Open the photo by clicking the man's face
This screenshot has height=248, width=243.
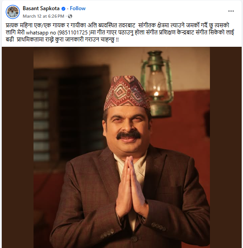[x=127, y=128]
